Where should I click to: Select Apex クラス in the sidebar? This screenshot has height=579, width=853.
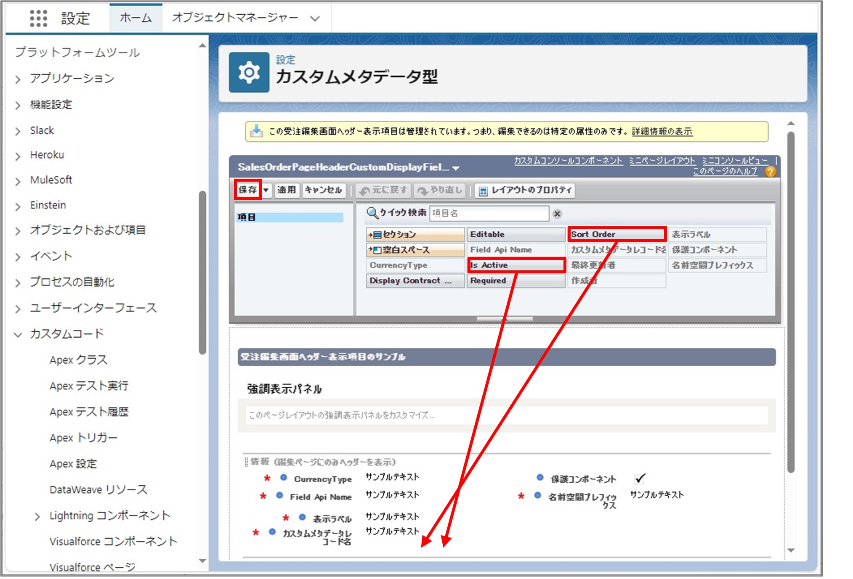pos(79,360)
